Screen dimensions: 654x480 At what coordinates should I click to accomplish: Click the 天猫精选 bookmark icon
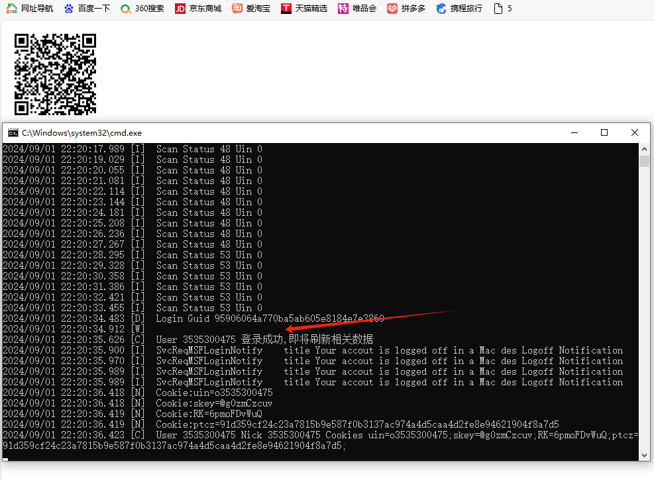coord(286,9)
